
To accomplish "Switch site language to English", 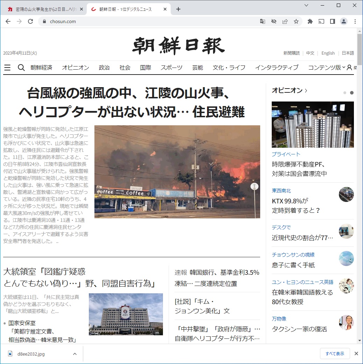I will pos(328,53).
